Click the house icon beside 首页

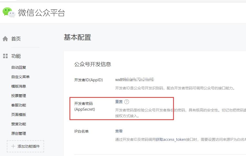(x=5, y=39)
